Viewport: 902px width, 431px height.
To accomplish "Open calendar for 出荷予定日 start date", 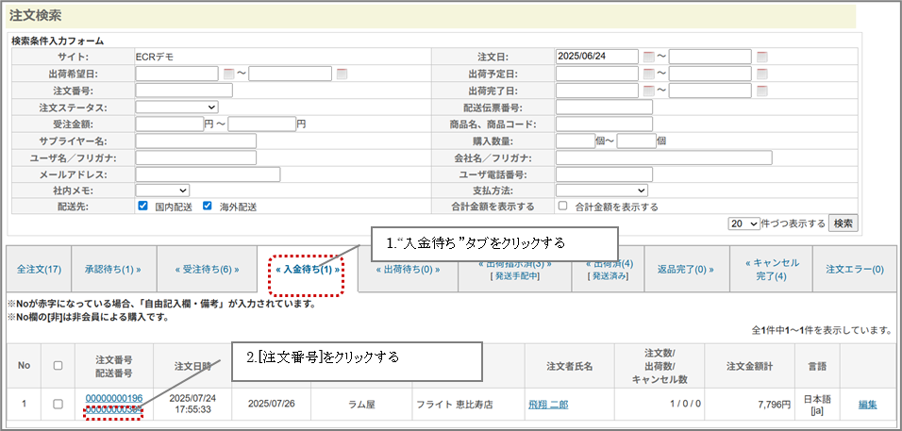I will [648, 74].
